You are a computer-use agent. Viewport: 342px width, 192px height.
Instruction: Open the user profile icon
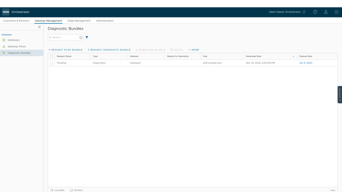[x=326, y=12]
